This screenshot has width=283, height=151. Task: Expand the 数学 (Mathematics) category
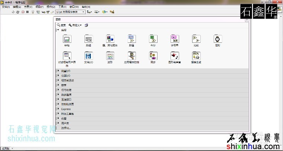tap(152, 85)
